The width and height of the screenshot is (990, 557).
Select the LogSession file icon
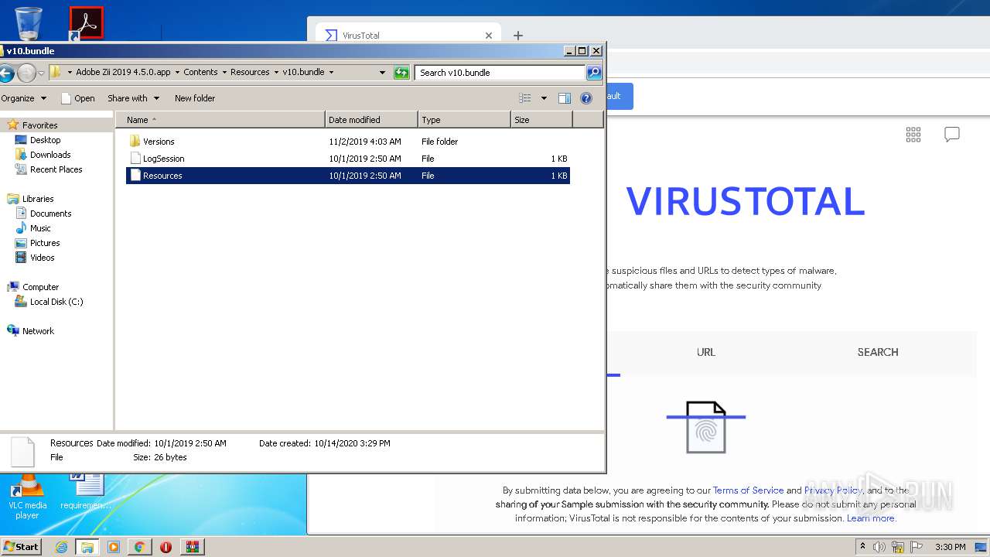coord(135,159)
